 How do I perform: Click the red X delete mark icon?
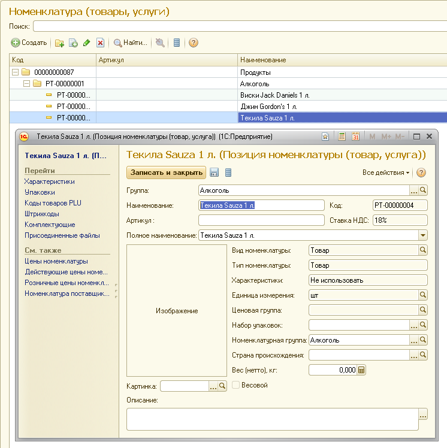click(101, 43)
